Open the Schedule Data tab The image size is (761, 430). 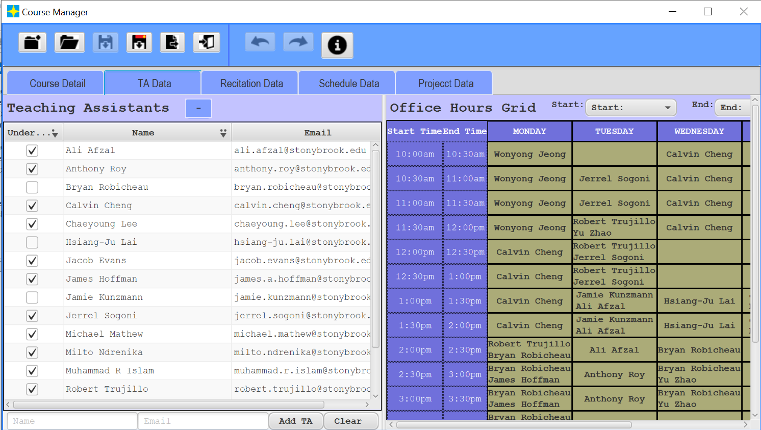(348, 84)
